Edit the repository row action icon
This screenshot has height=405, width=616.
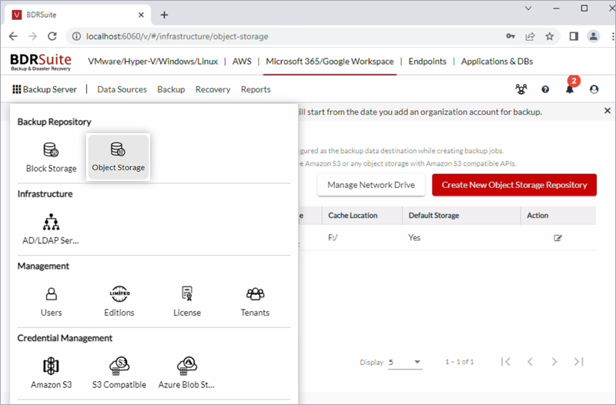click(557, 238)
